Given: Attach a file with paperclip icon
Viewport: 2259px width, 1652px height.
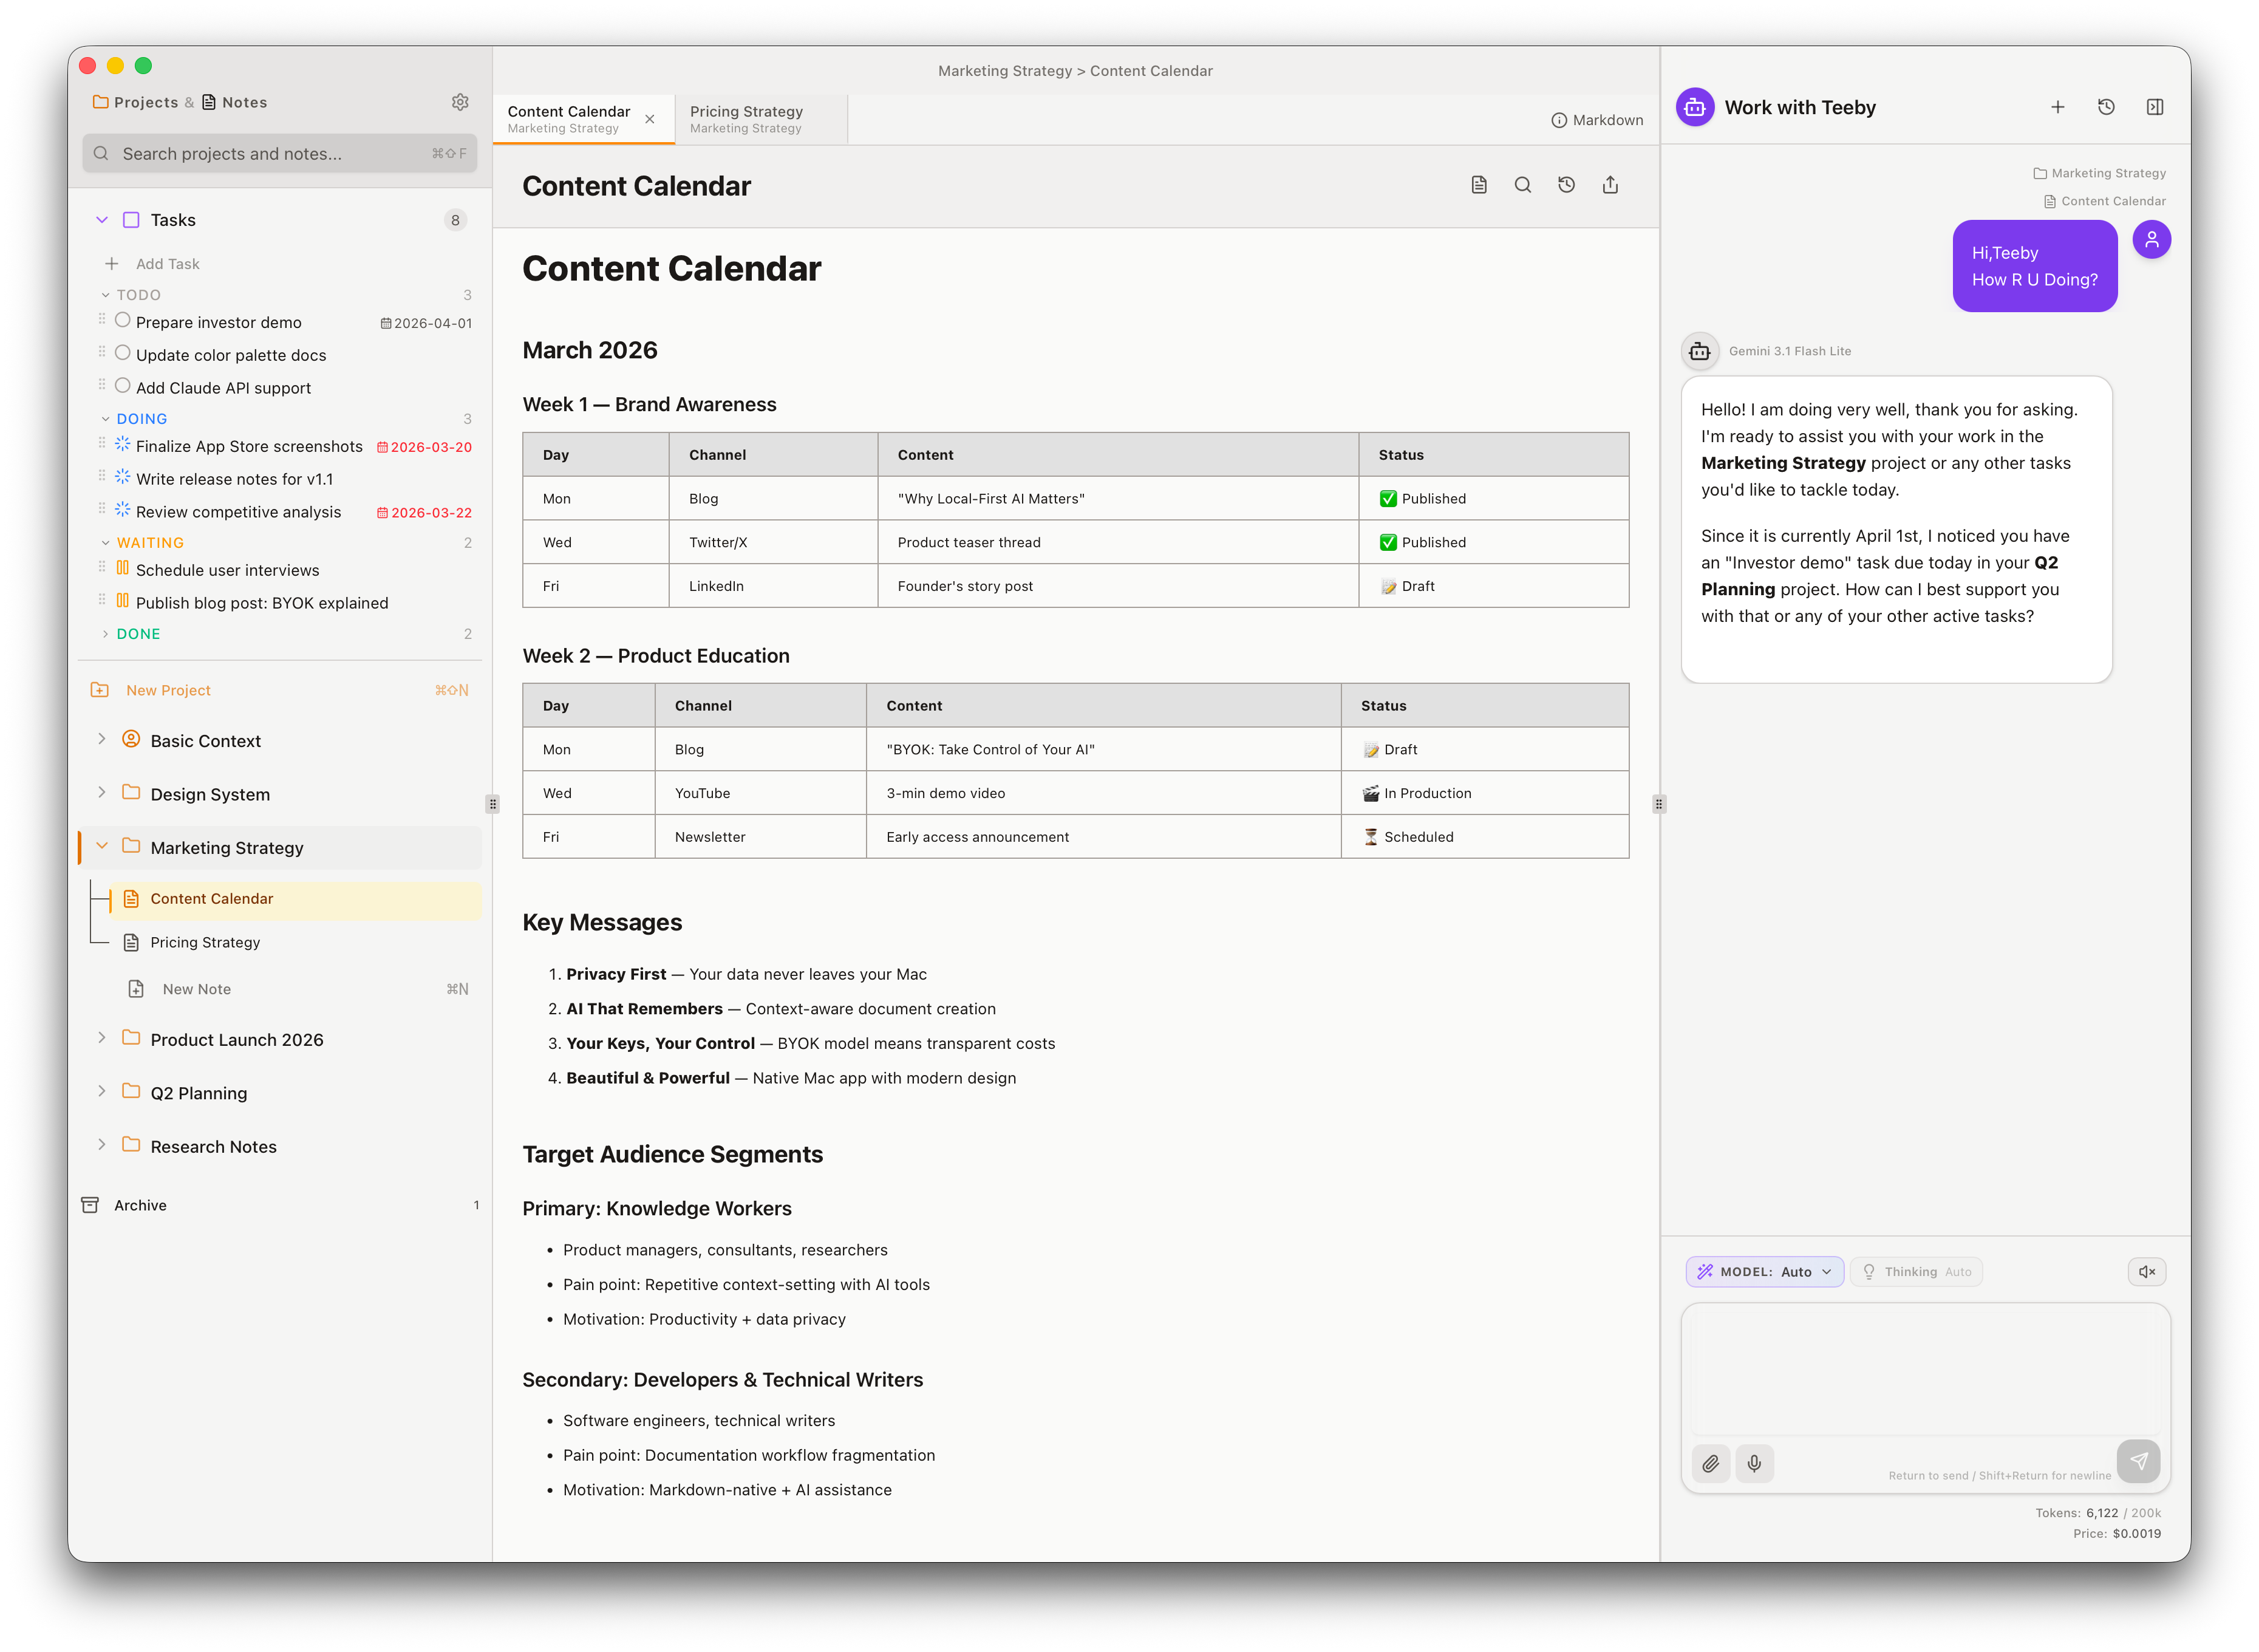Looking at the screenshot, I should [x=1711, y=1463].
